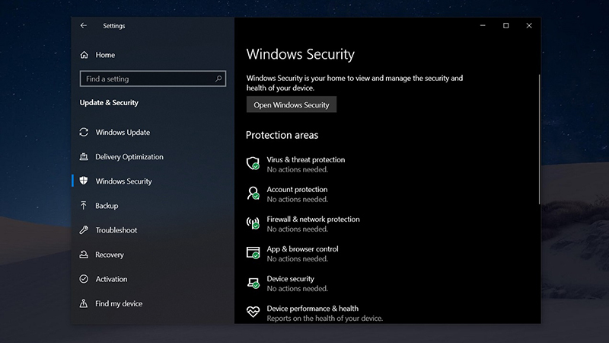This screenshot has height=343, width=609.
Task: Click the Open Windows Security button
Action: pos(292,104)
